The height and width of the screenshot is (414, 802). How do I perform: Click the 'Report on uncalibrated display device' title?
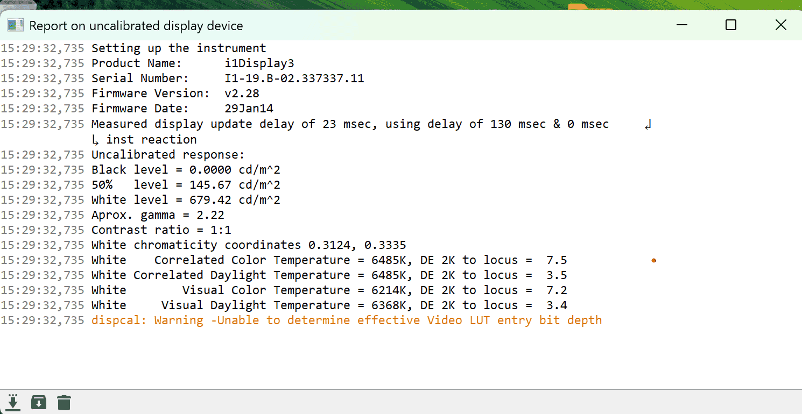click(x=136, y=26)
